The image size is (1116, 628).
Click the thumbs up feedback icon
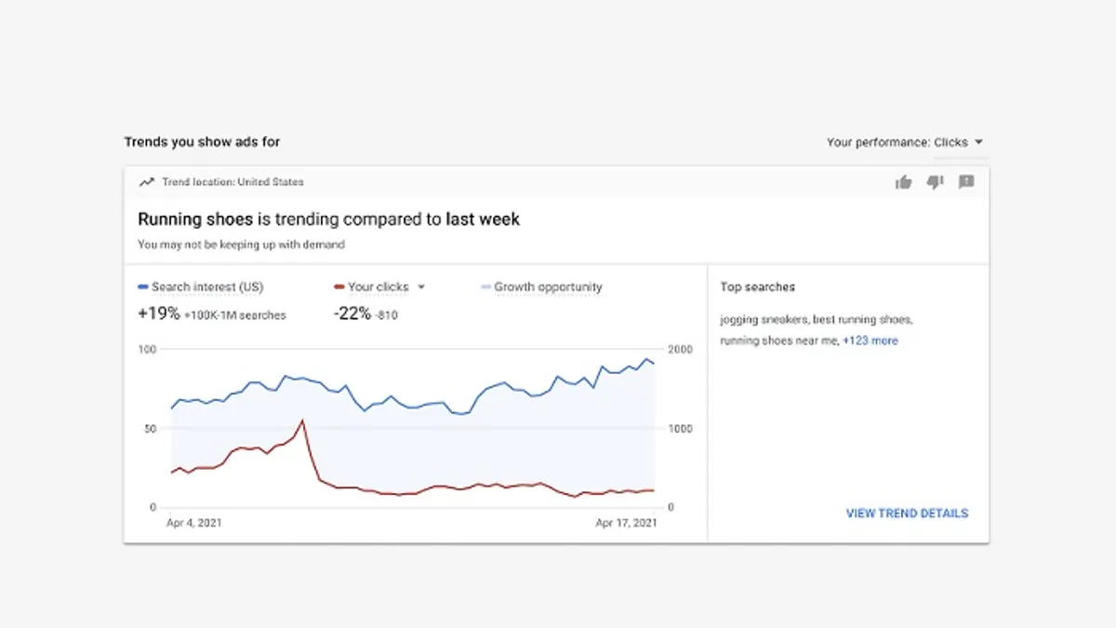[903, 182]
